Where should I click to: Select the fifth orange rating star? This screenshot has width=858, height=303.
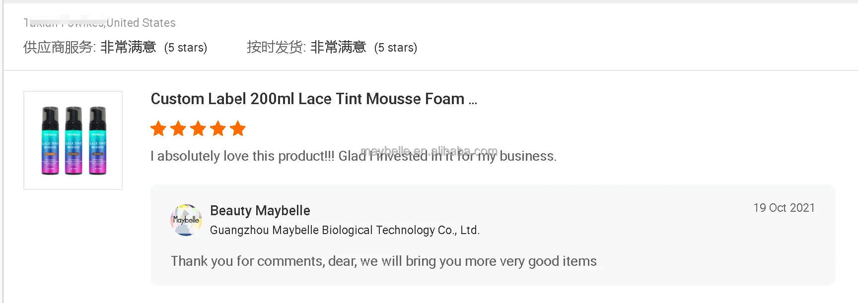click(238, 128)
